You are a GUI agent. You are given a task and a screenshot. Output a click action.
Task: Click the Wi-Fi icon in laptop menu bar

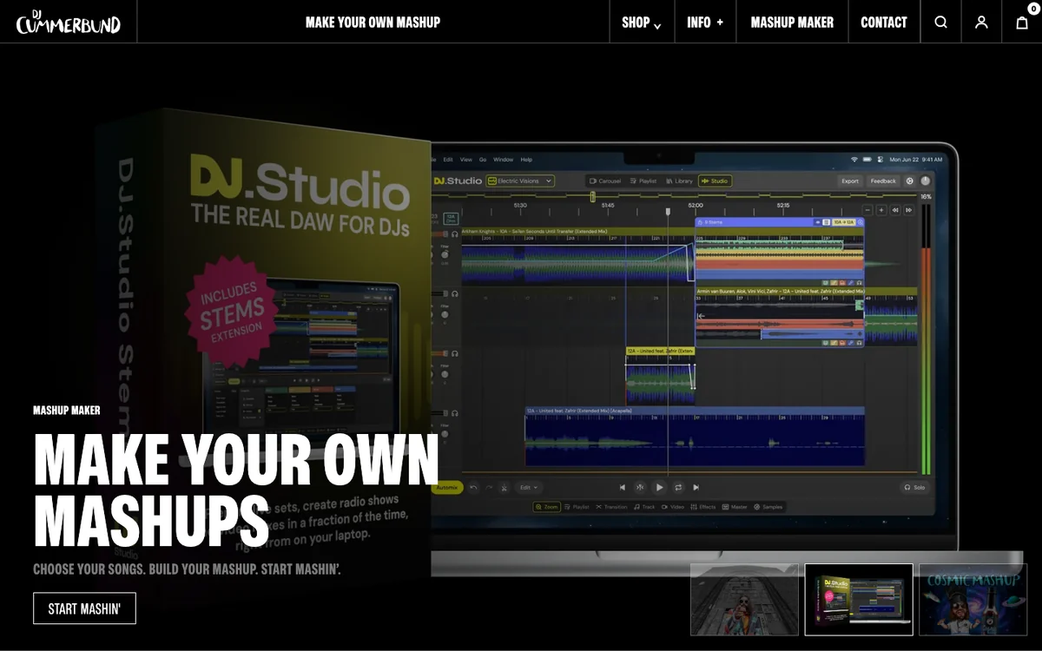(854, 160)
